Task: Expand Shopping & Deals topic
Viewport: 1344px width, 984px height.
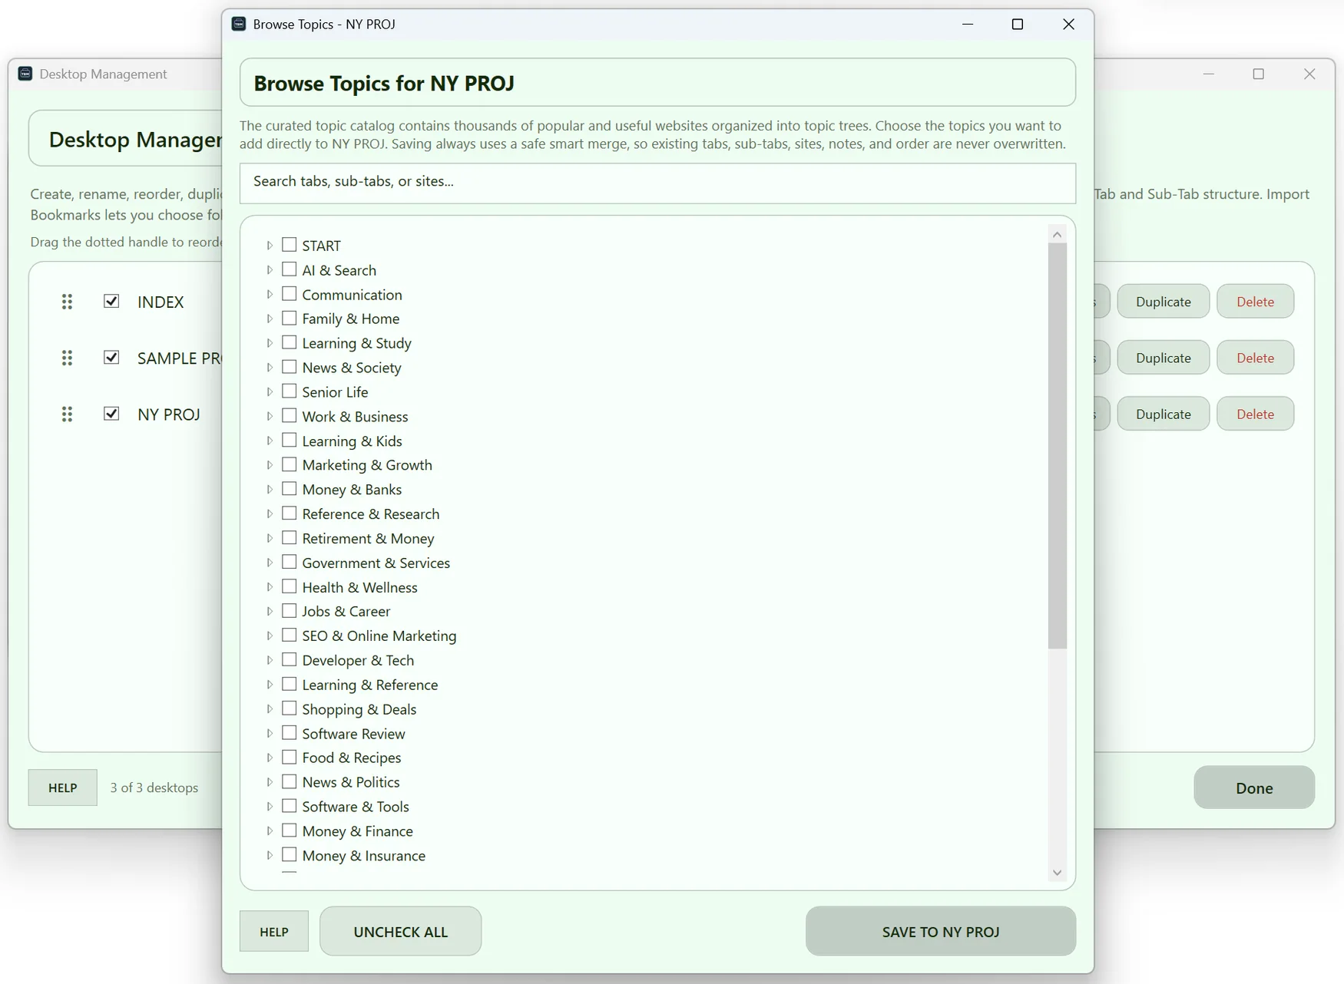Action: 270,709
